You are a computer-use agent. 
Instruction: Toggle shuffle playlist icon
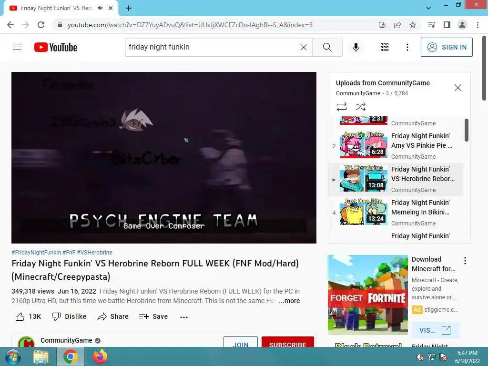(360, 107)
